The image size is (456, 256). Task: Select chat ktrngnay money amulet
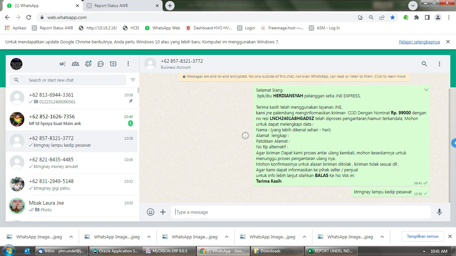pos(72,163)
